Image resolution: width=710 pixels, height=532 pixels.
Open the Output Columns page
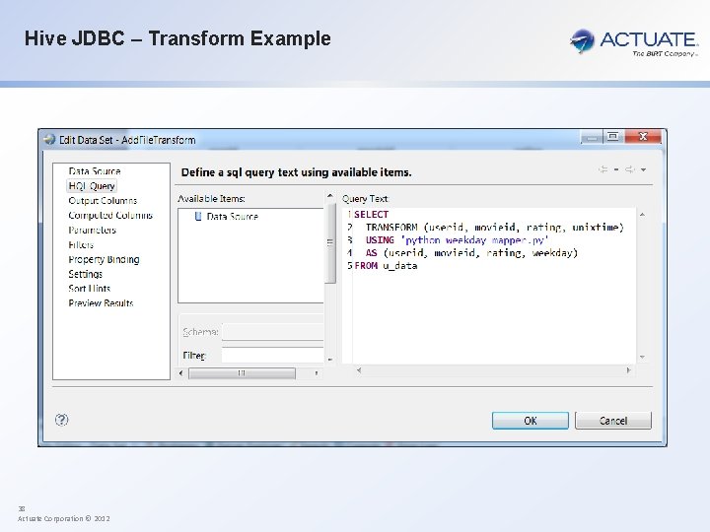click(103, 200)
